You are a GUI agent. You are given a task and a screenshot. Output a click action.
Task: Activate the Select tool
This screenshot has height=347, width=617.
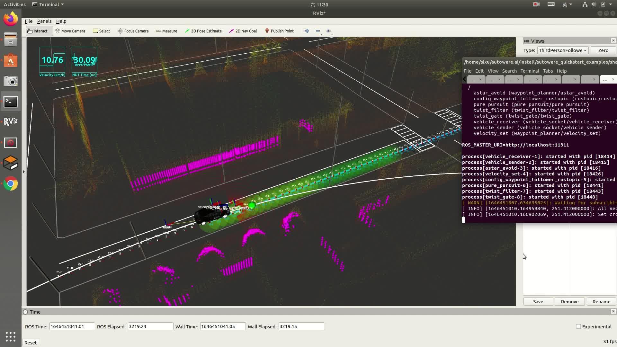[x=101, y=31]
